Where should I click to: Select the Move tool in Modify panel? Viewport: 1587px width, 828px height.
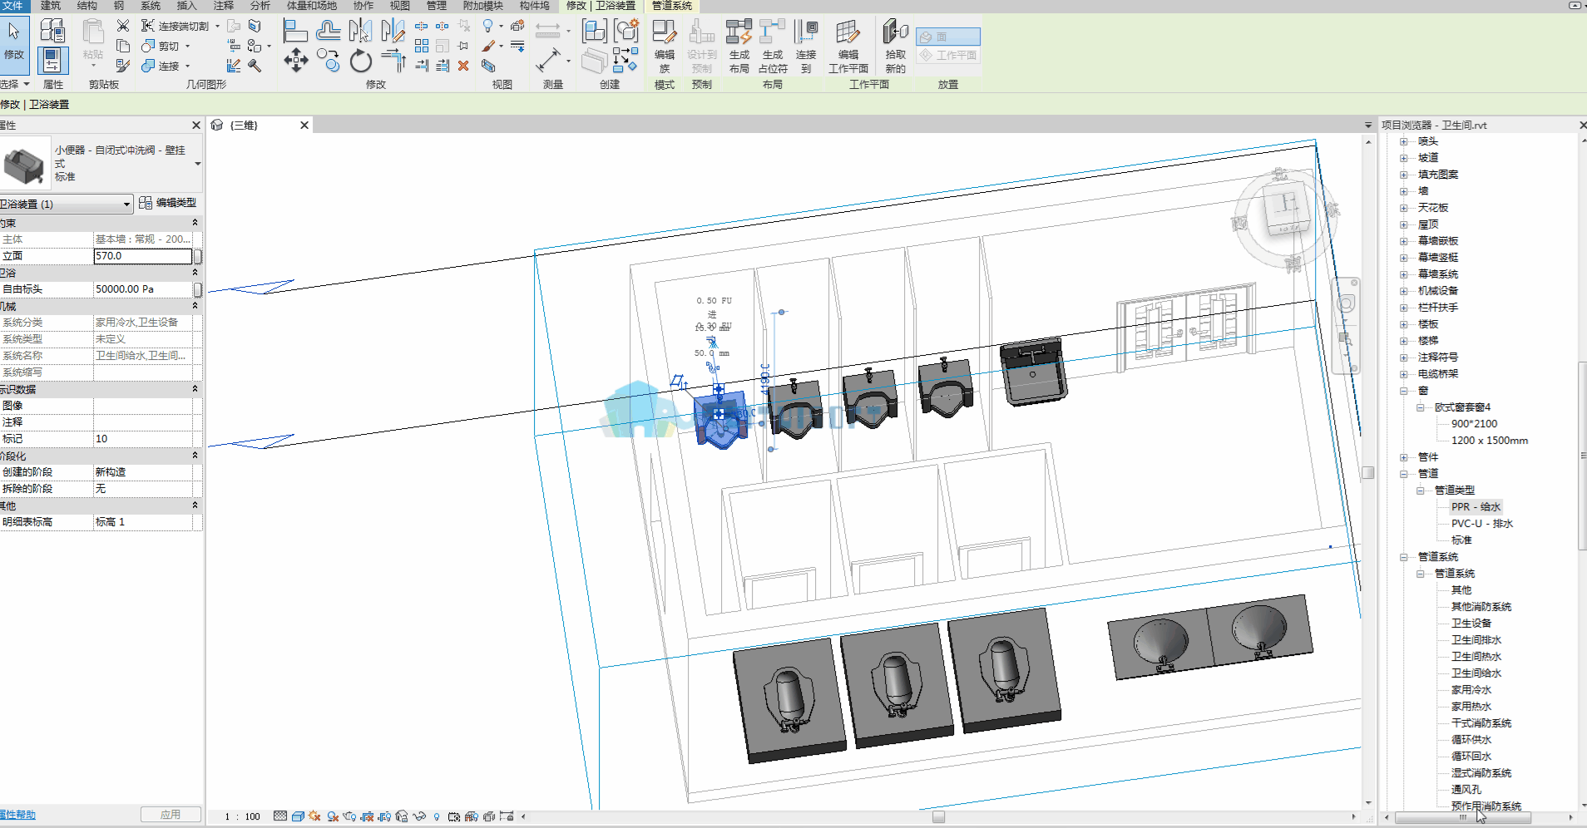point(296,60)
